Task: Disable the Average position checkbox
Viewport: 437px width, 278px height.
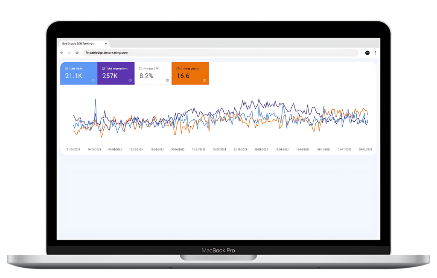Action: point(178,69)
